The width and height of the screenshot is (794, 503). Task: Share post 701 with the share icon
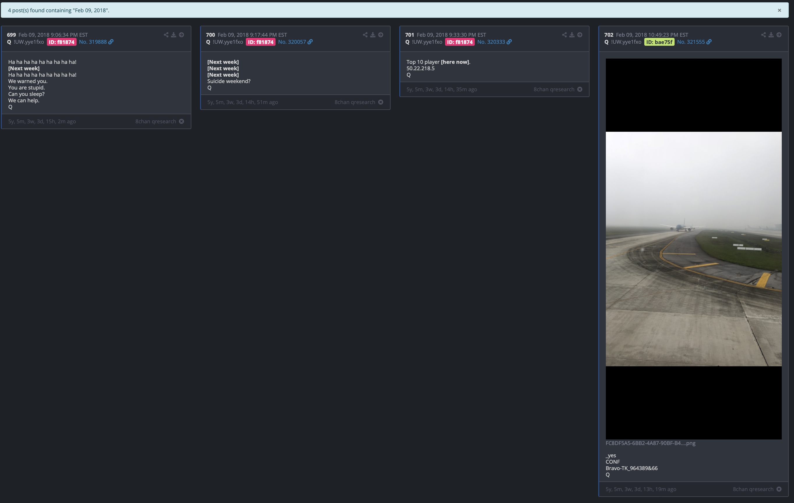click(564, 35)
